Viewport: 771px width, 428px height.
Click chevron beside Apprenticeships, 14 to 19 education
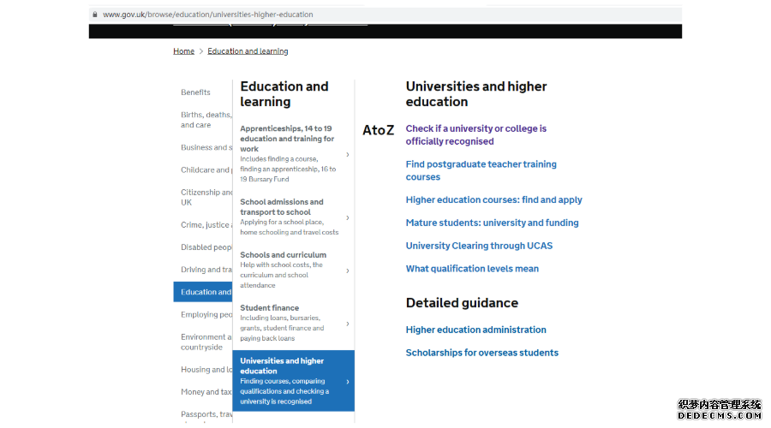pyautogui.click(x=348, y=154)
